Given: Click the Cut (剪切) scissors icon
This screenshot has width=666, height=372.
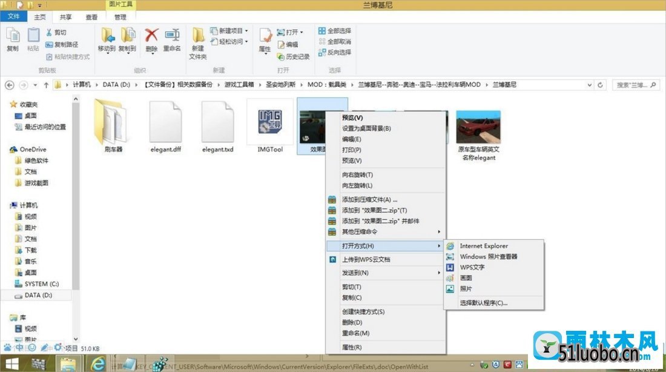Looking at the screenshot, I should tap(49, 32).
